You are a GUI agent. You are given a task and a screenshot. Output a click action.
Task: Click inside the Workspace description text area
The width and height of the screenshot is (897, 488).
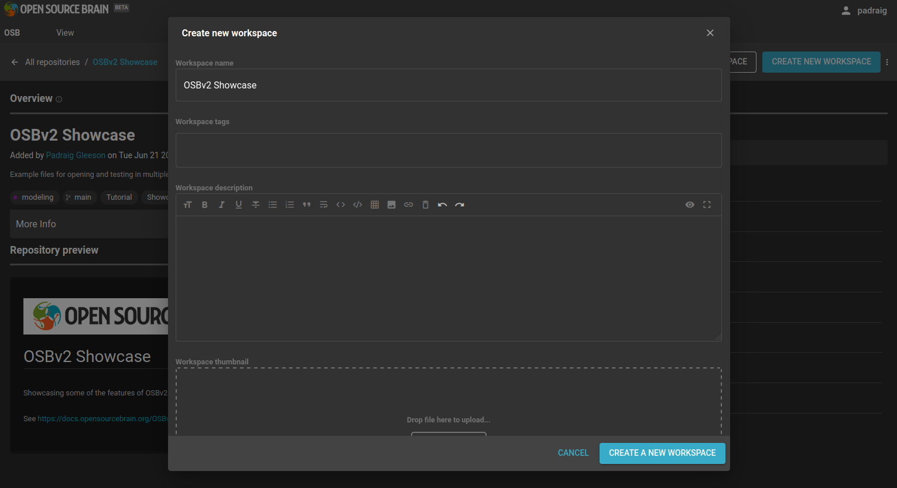point(448,278)
